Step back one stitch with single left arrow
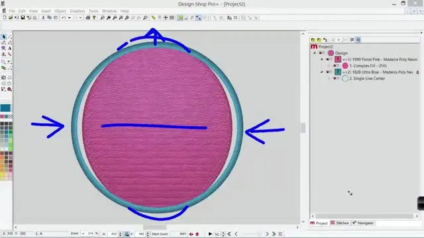The image size is (424, 238). (236, 234)
